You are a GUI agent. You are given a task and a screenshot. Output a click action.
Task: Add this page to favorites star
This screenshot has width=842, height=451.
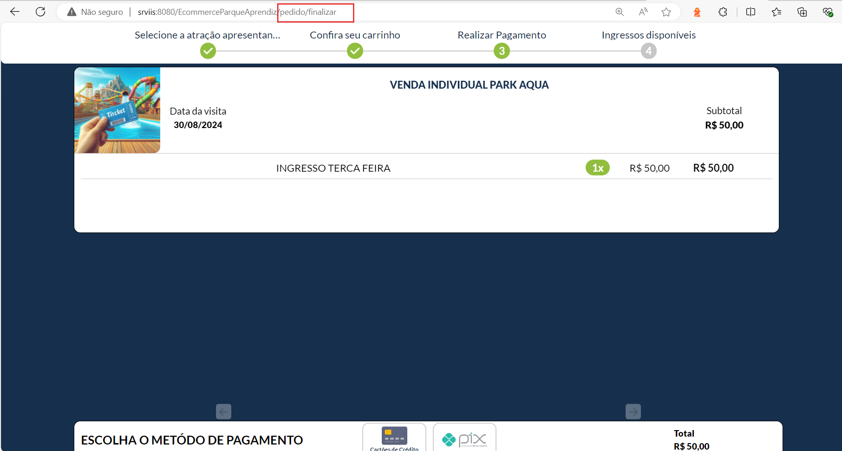pyautogui.click(x=666, y=12)
